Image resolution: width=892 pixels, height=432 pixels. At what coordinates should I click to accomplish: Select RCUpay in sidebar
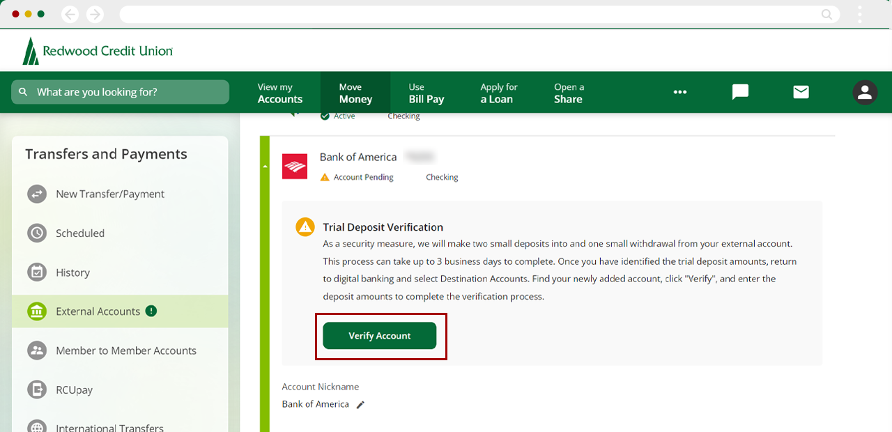120,390
